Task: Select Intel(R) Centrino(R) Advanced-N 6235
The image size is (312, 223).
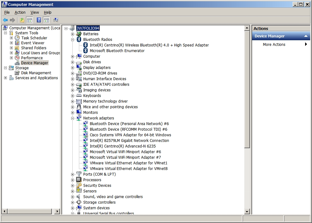Action: click(x=123, y=146)
